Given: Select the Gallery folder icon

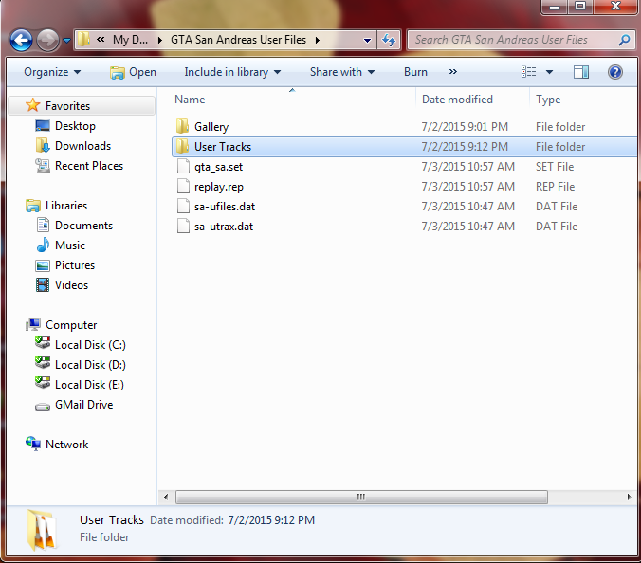Looking at the screenshot, I should pyautogui.click(x=182, y=126).
